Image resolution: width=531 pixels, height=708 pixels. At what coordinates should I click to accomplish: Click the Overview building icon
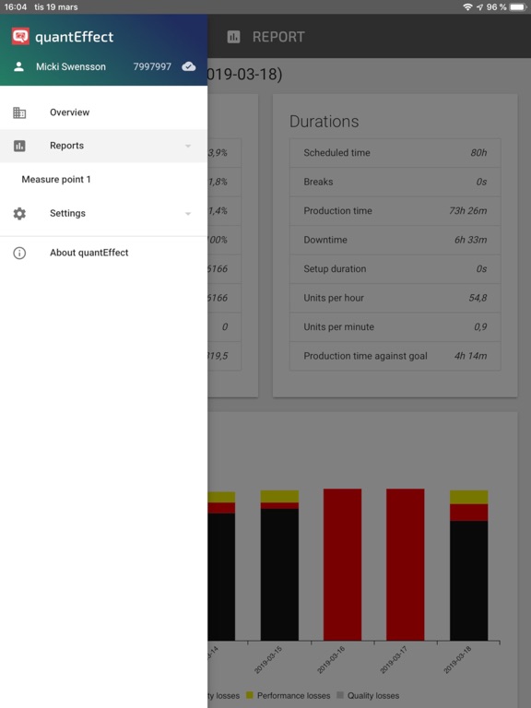coord(19,112)
